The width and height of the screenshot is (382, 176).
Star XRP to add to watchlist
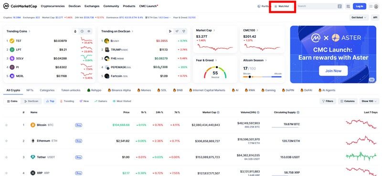[x=7, y=173]
